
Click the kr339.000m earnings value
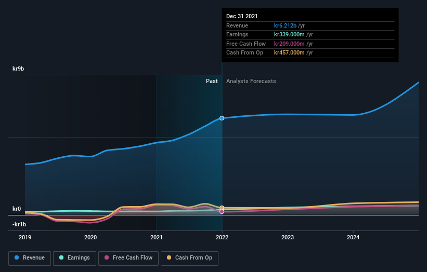[289, 34]
